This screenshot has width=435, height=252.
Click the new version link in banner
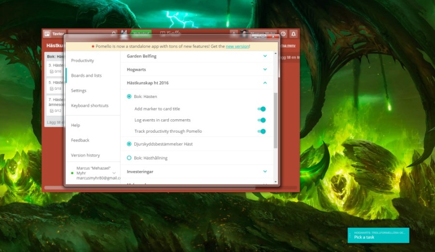pyautogui.click(x=237, y=46)
